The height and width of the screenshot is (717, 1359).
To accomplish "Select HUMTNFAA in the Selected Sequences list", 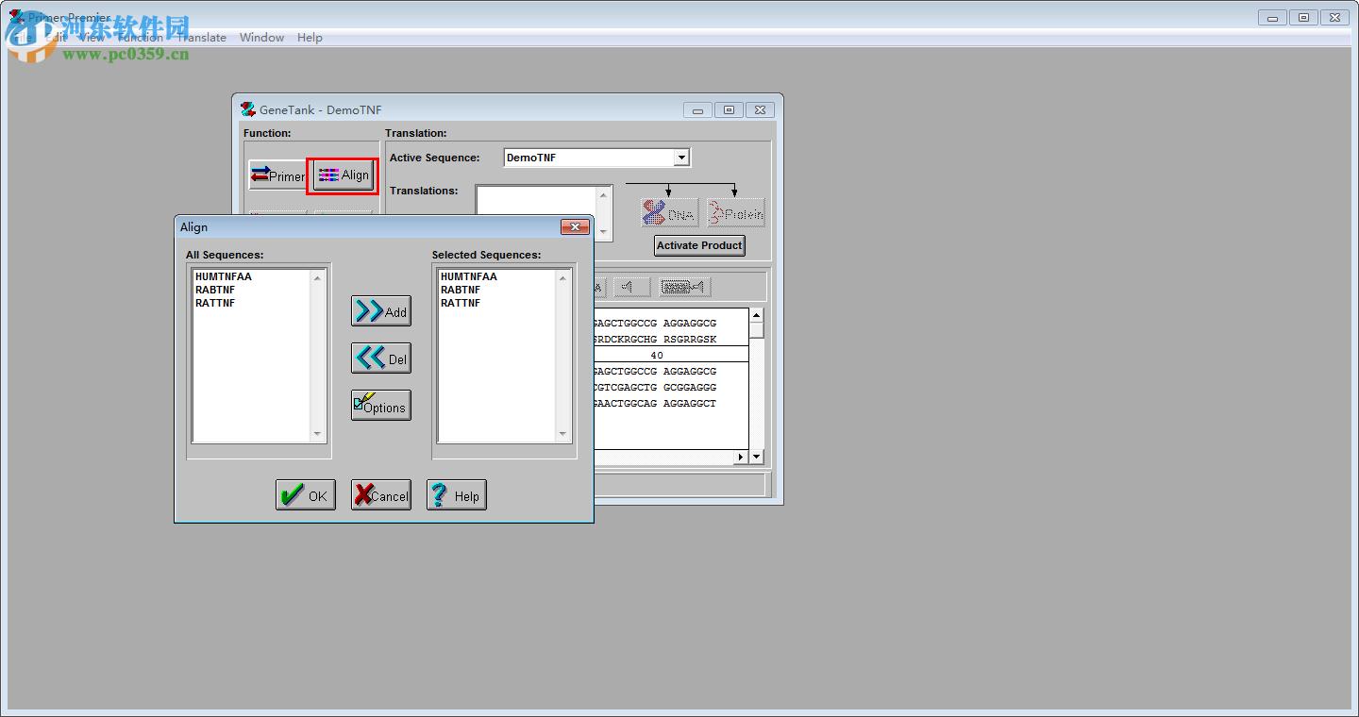I will [x=469, y=276].
